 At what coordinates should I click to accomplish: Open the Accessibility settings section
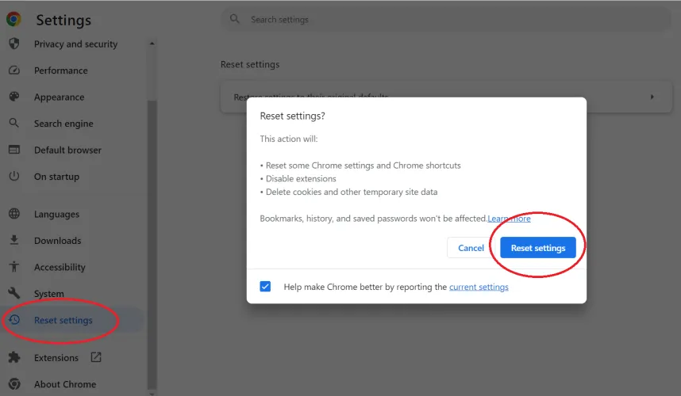coord(60,267)
